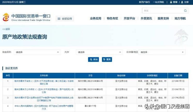Open the 全部应用 hamburger menu
Image resolution: width=193 pixels, height=112 pixels.
click(65, 19)
